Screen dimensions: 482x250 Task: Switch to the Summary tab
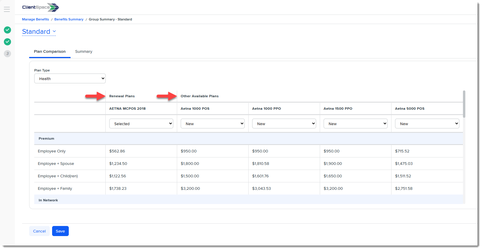(x=84, y=52)
